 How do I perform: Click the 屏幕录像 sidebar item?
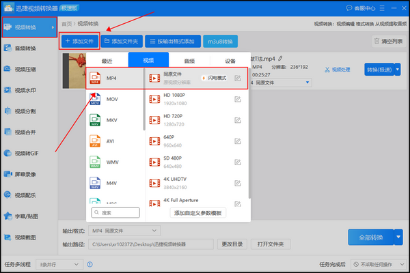(x=27, y=174)
